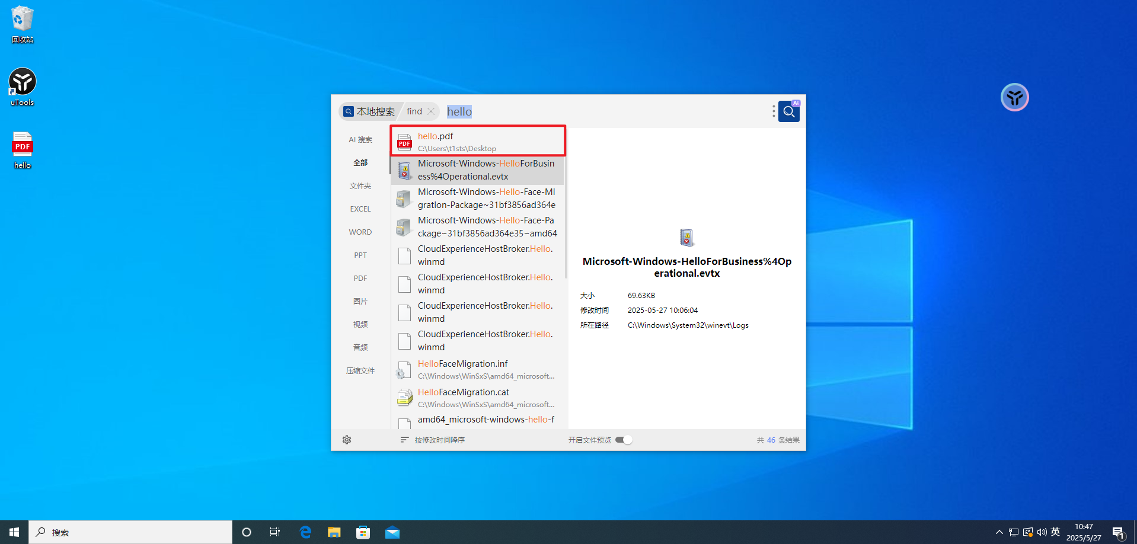Filter results by 图片
Screen dimensions: 1137x544
click(360, 302)
